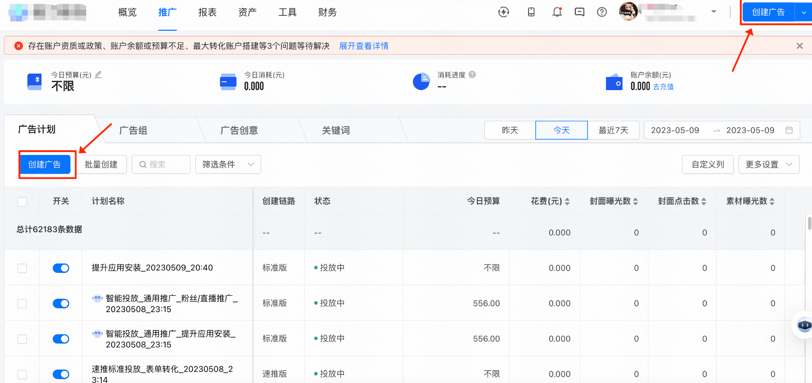Click the user avatar picture
The width and height of the screenshot is (812, 383).
pyautogui.click(x=628, y=12)
